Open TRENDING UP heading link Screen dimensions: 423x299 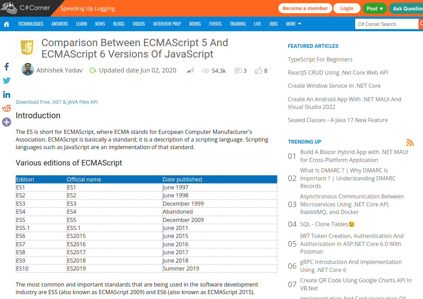coord(304,142)
